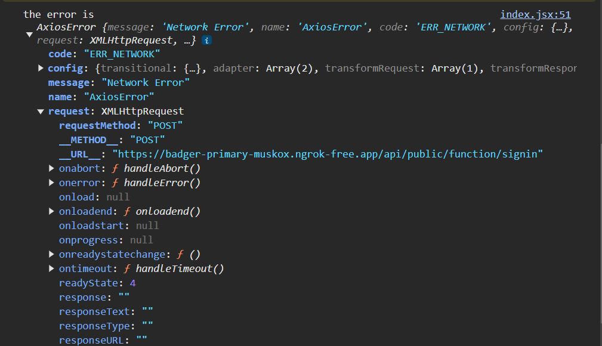This screenshot has height=346, width=602.
Task: Open the index.jsx:51 source link
Action: click(535, 15)
